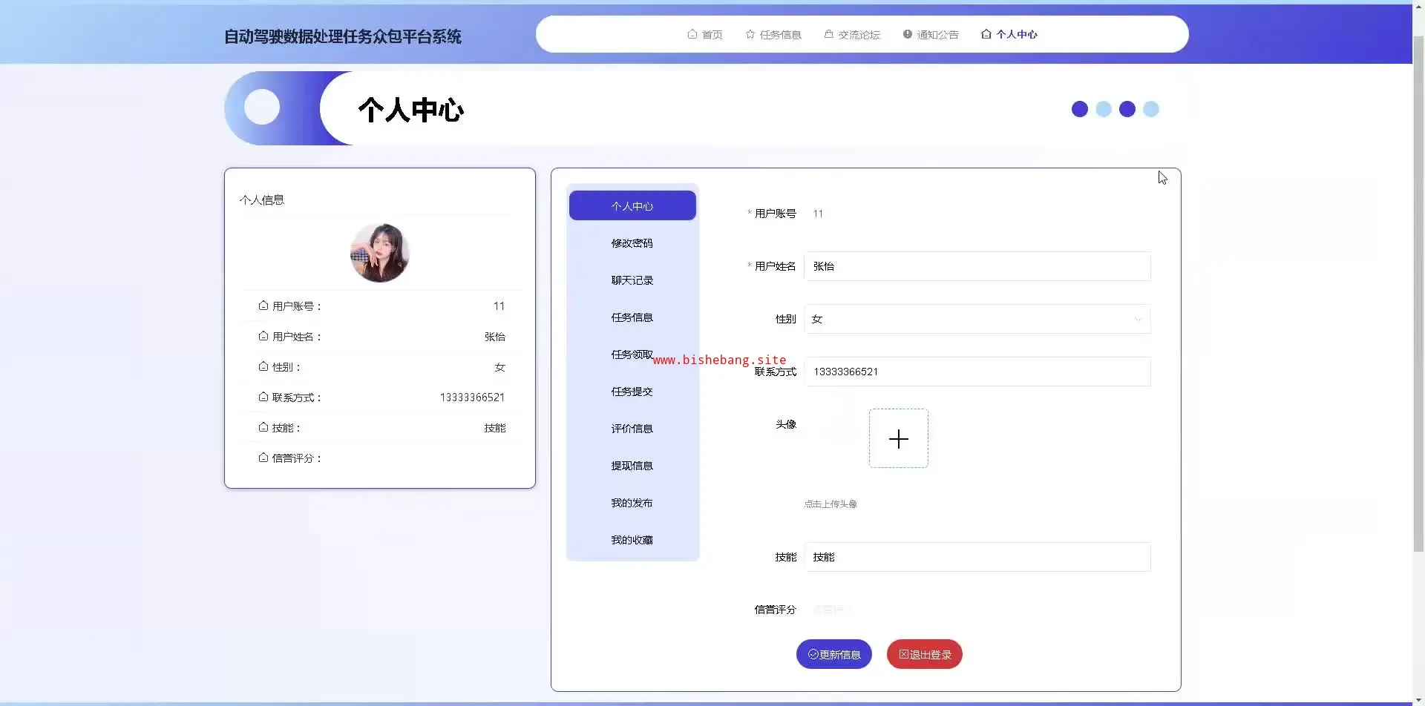This screenshot has height=706, width=1425.
Task: Click the 联系方式 input field
Action: (977, 372)
